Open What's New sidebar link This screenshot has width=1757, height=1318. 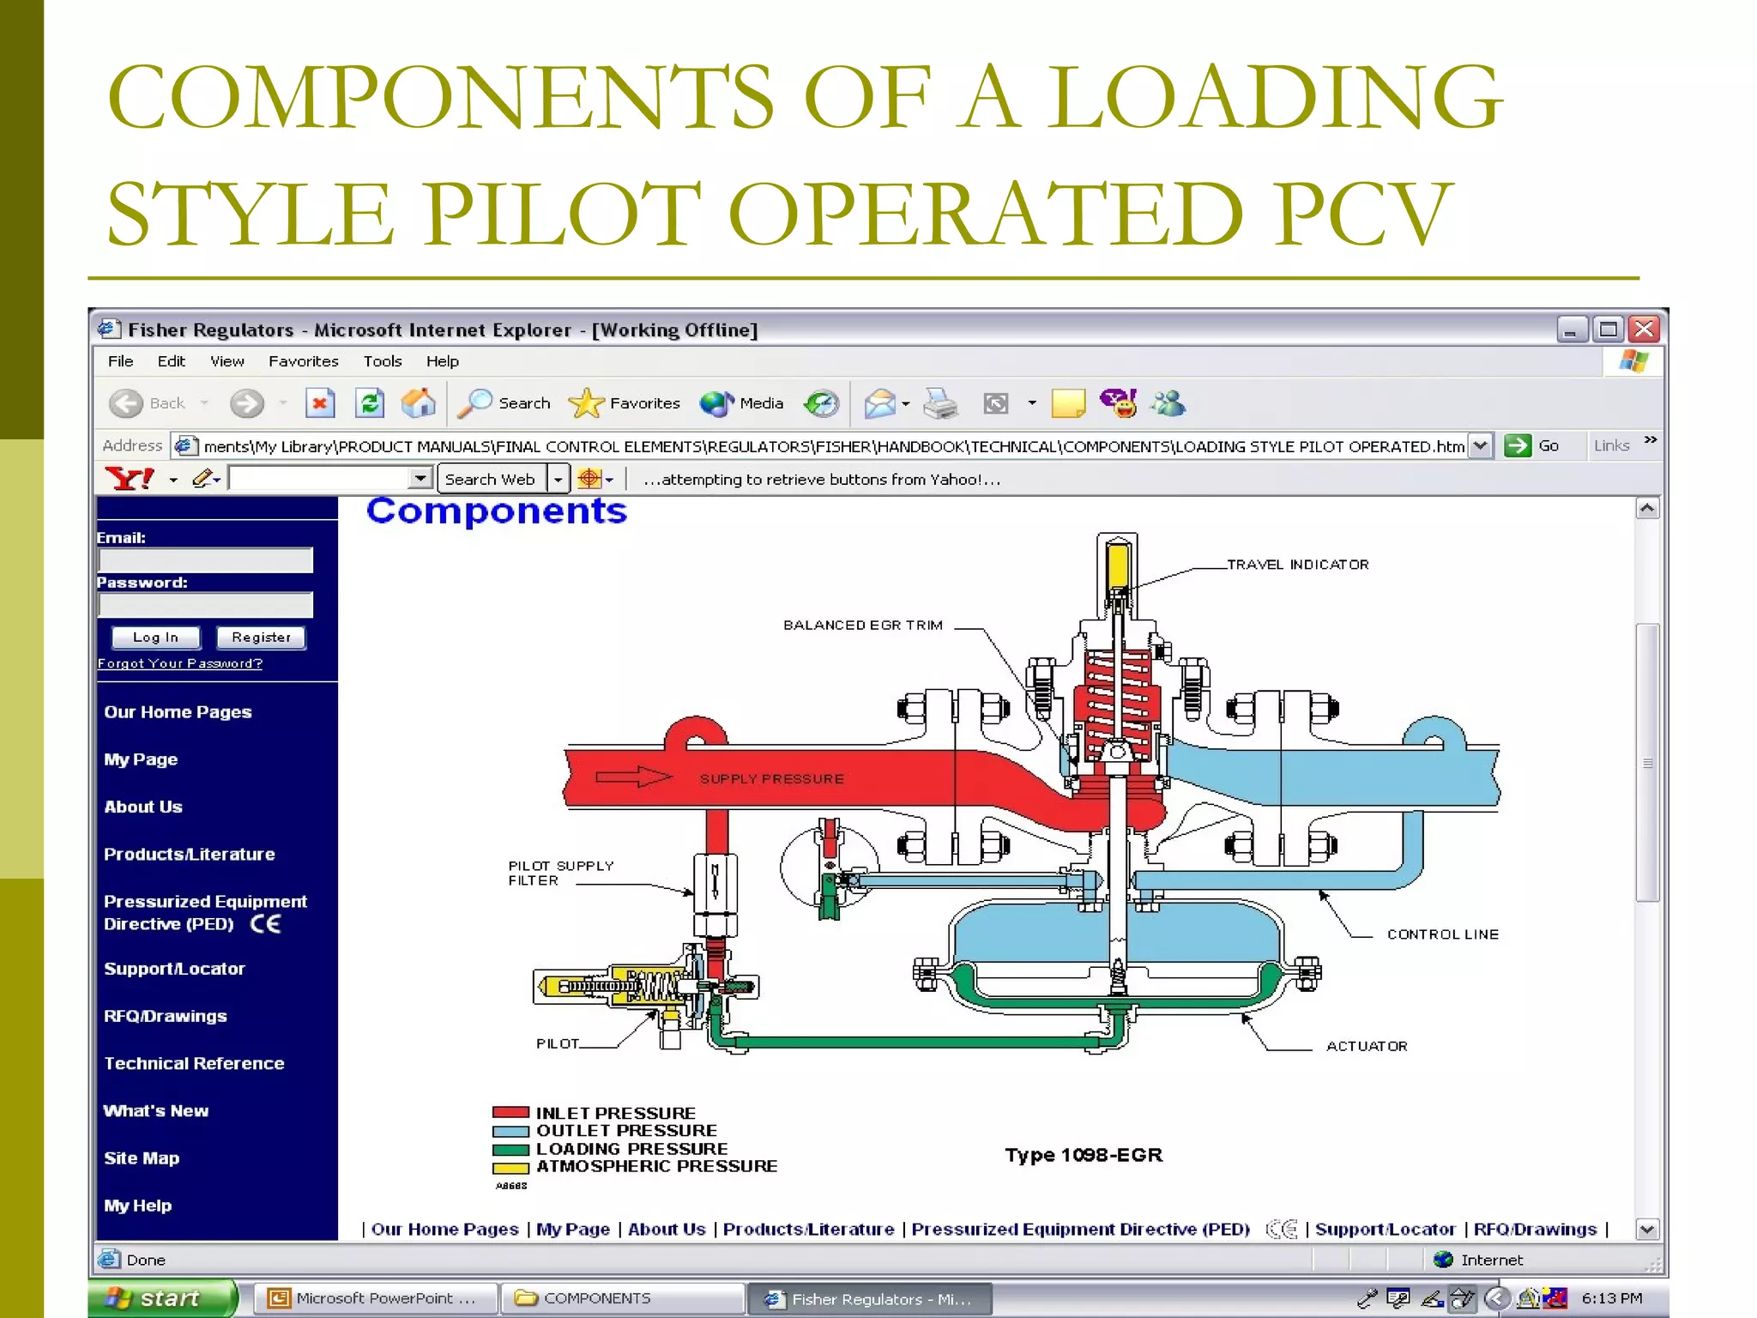156,1110
